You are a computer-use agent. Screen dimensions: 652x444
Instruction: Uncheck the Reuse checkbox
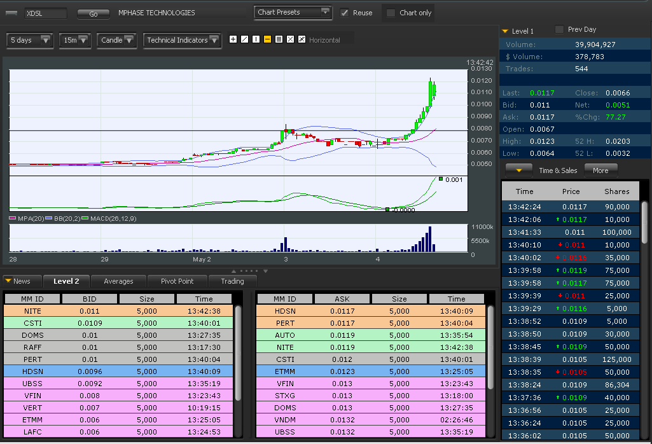coord(345,13)
